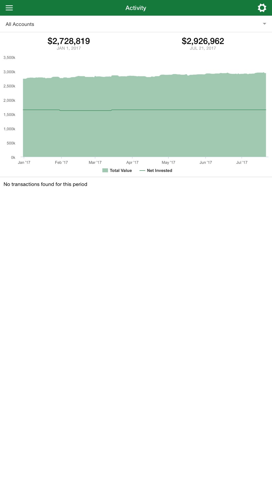Select the JAN 1, 2017 start date
The width and height of the screenshot is (272, 484).
pyautogui.click(x=69, y=48)
